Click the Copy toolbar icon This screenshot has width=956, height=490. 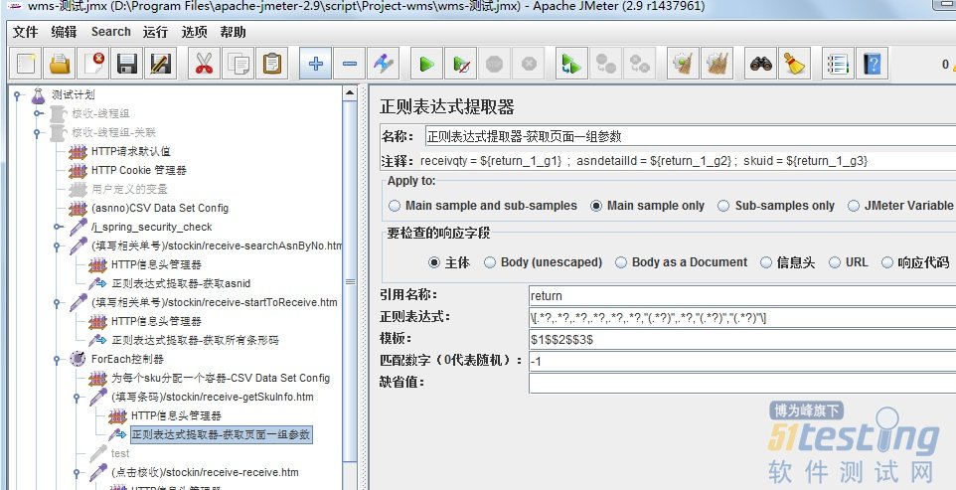[238, 64]
